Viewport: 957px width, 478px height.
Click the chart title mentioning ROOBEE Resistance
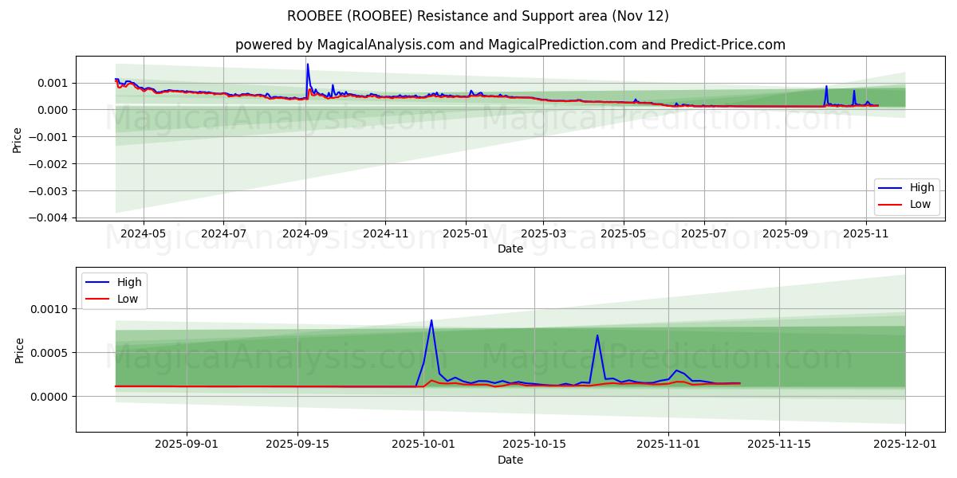(x=478, y=14)
